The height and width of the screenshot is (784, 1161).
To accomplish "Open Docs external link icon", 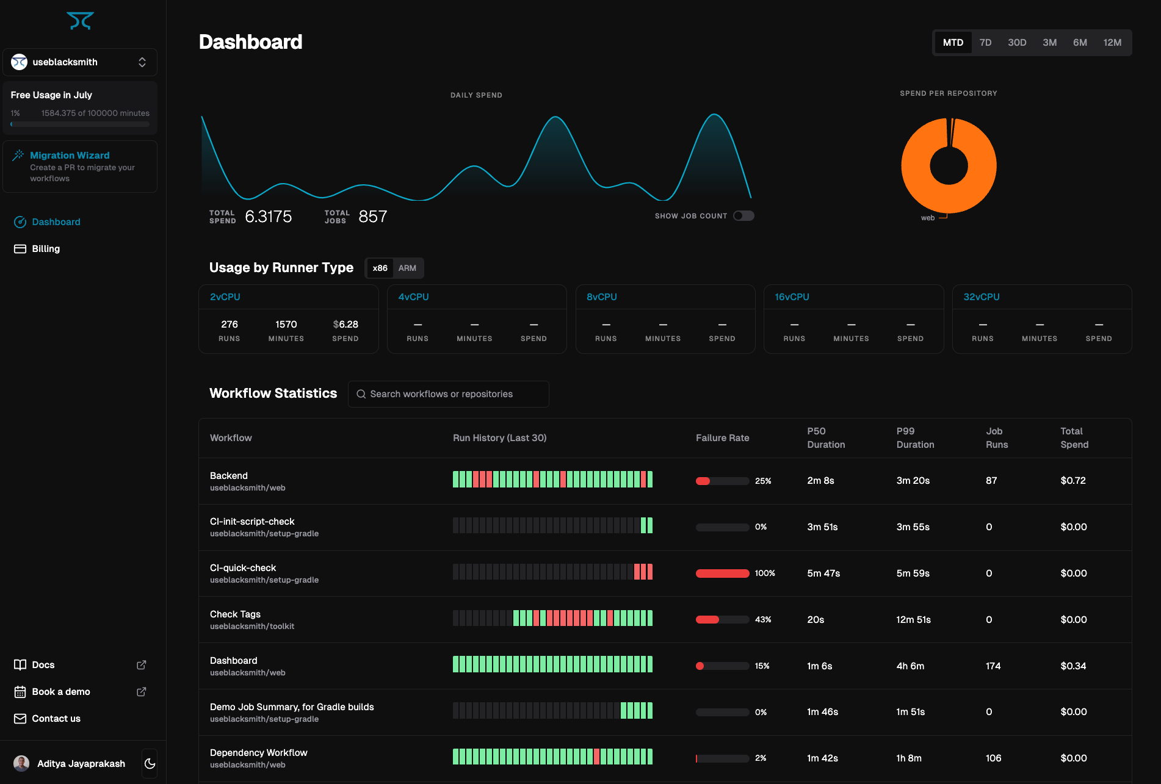I will click(142, 665).
